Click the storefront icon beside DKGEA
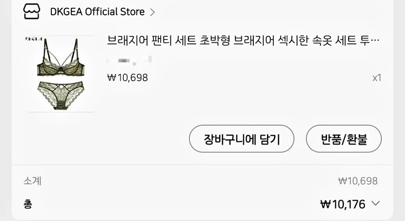This screenshot has width=405, height=221. pos(32,11)
